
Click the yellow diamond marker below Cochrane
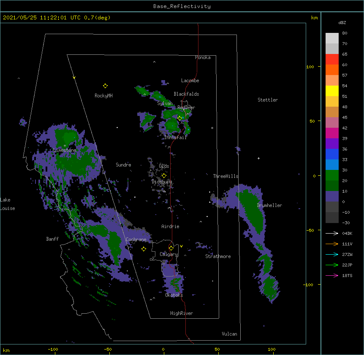[x=144, y=249]
